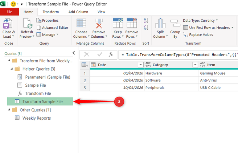Click the Remove Rows icon

point(132,23)
